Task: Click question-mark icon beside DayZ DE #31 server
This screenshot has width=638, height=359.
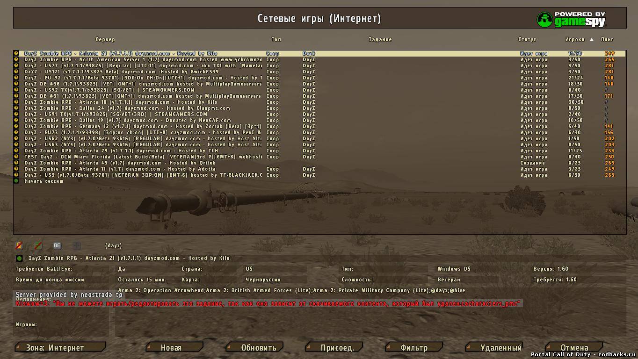Action: point(16,96)
